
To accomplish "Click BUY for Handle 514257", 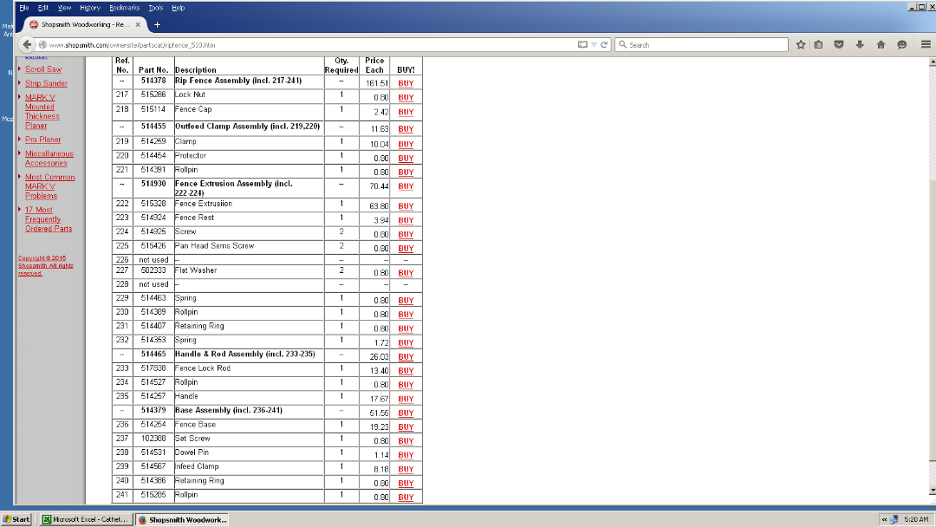I will coord(406,399).
